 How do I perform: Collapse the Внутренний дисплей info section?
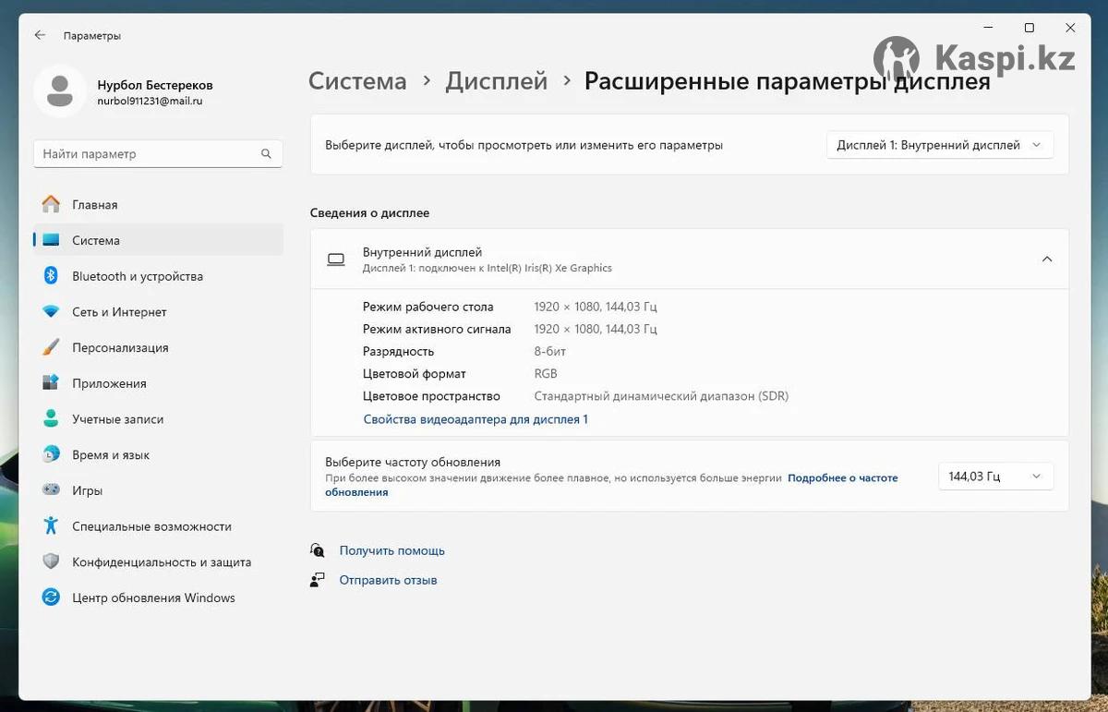[x=1046, y=259]
